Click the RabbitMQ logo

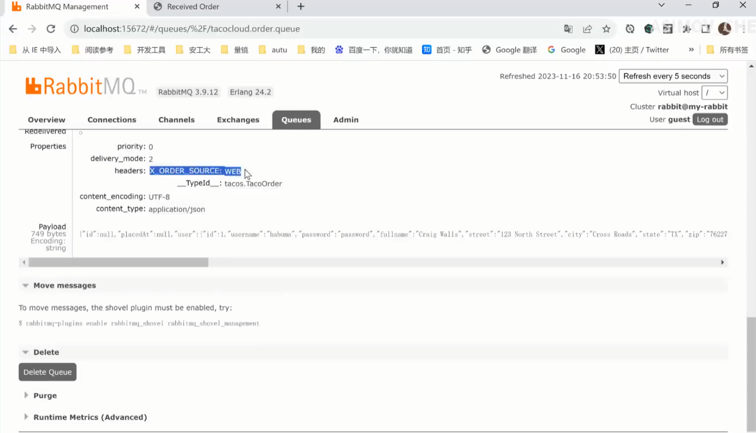pos(80,86)
